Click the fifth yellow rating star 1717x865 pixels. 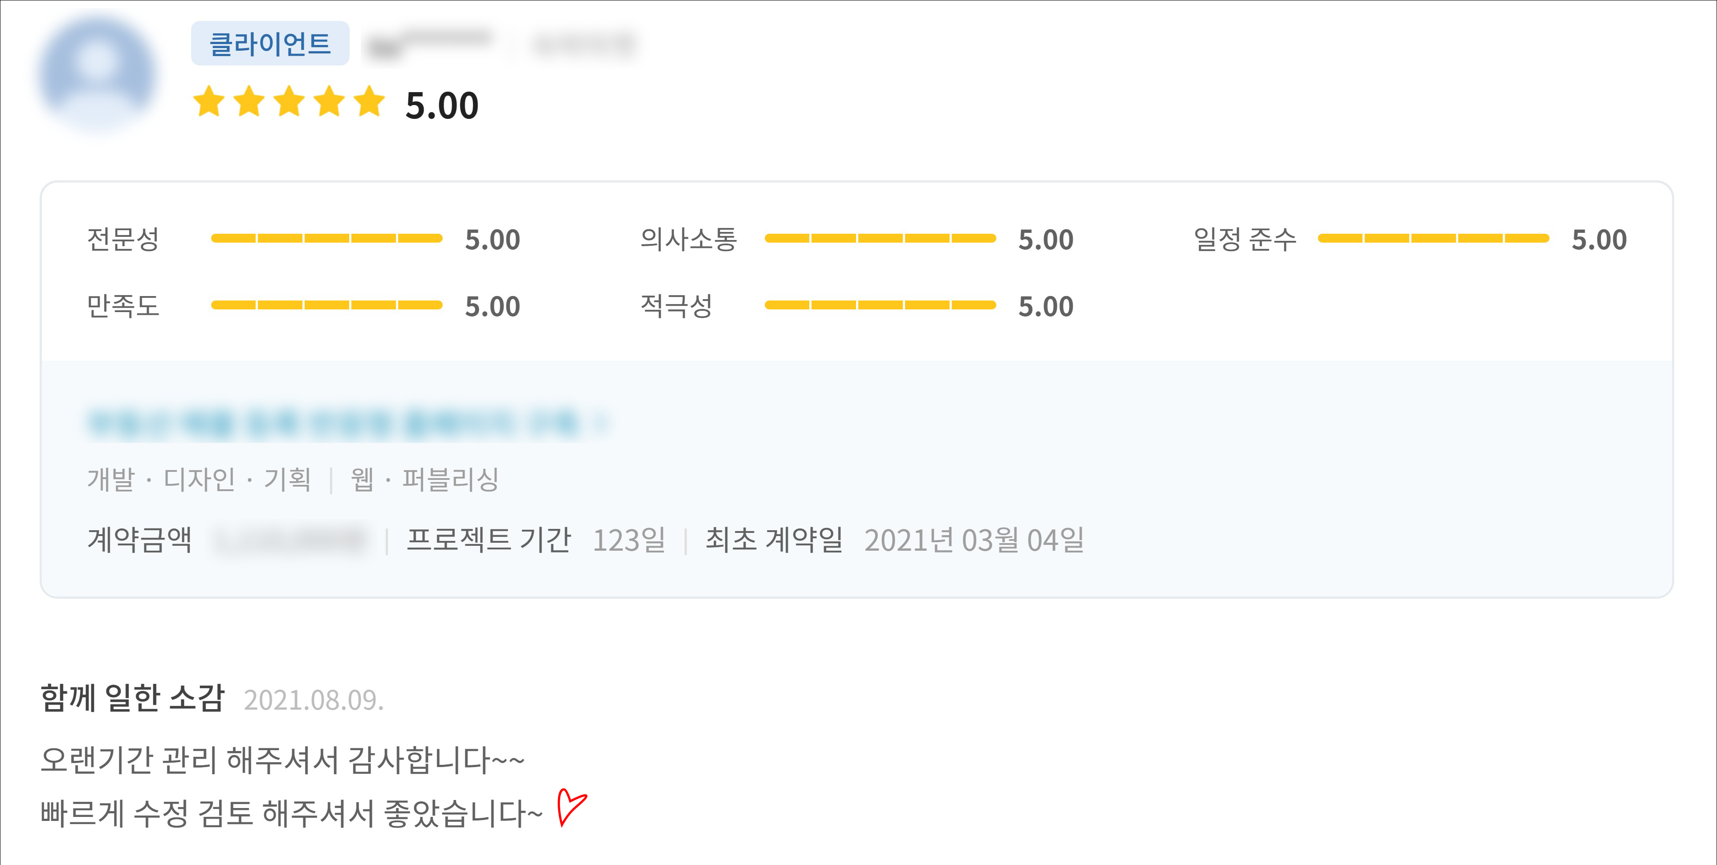pyautogui.click(x=369, y=102)
